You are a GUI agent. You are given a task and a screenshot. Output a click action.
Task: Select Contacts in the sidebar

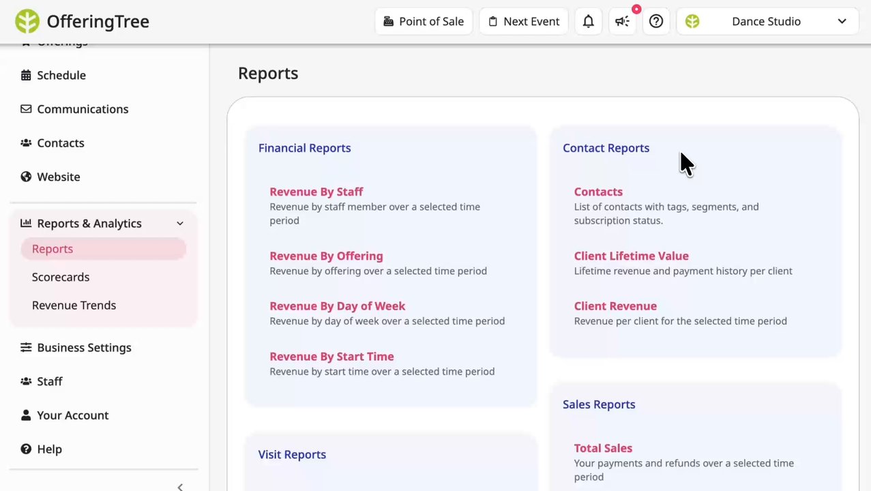tap(61, 143)
